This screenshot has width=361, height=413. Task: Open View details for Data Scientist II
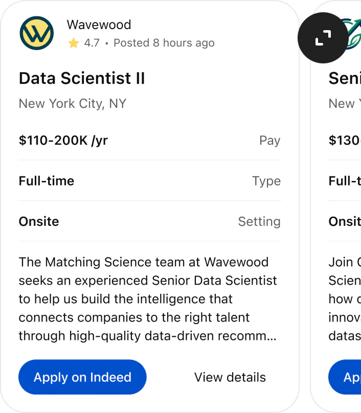pos(230,377)
